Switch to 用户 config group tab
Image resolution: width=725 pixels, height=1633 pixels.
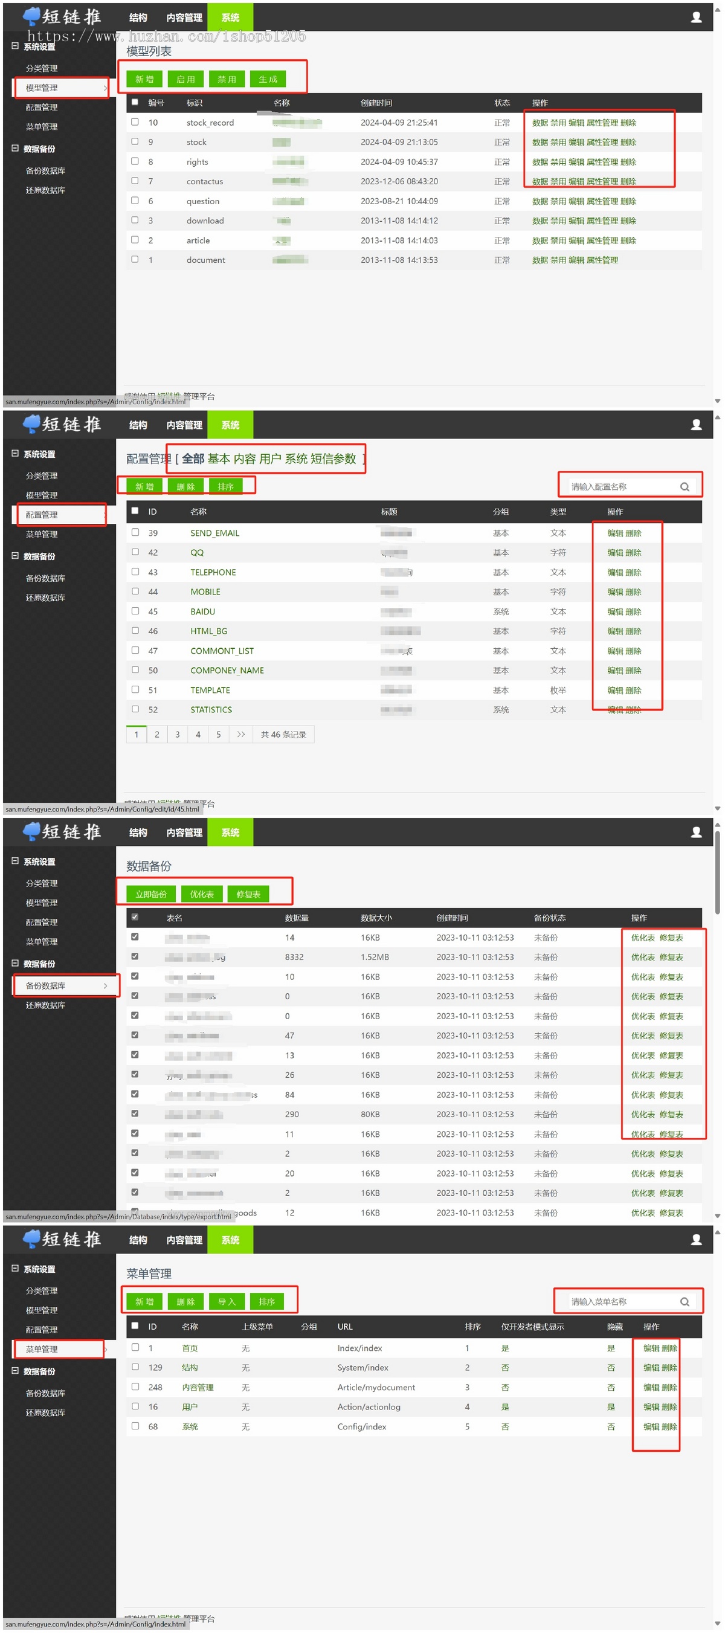pyautogui.click(x=271, y=459)
